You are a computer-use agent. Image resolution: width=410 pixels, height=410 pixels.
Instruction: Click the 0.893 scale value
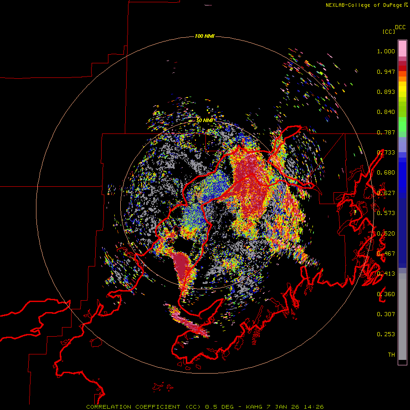tap(386, 92)
